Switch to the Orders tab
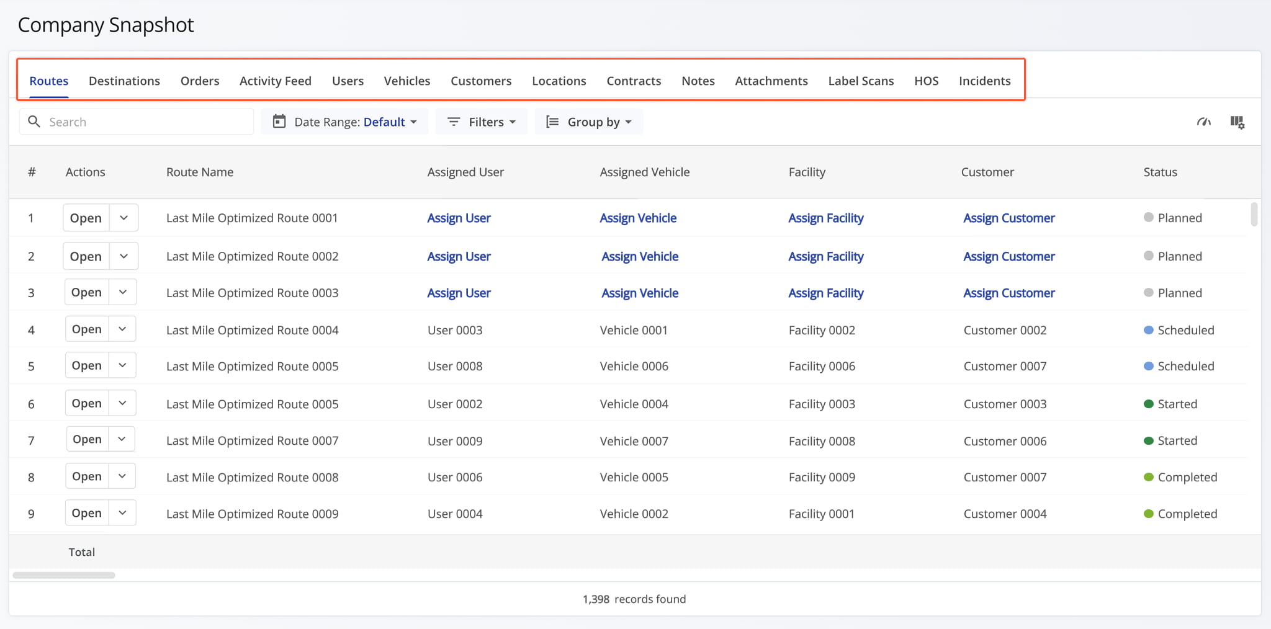The image size is (1271, 629). (200, 81)
